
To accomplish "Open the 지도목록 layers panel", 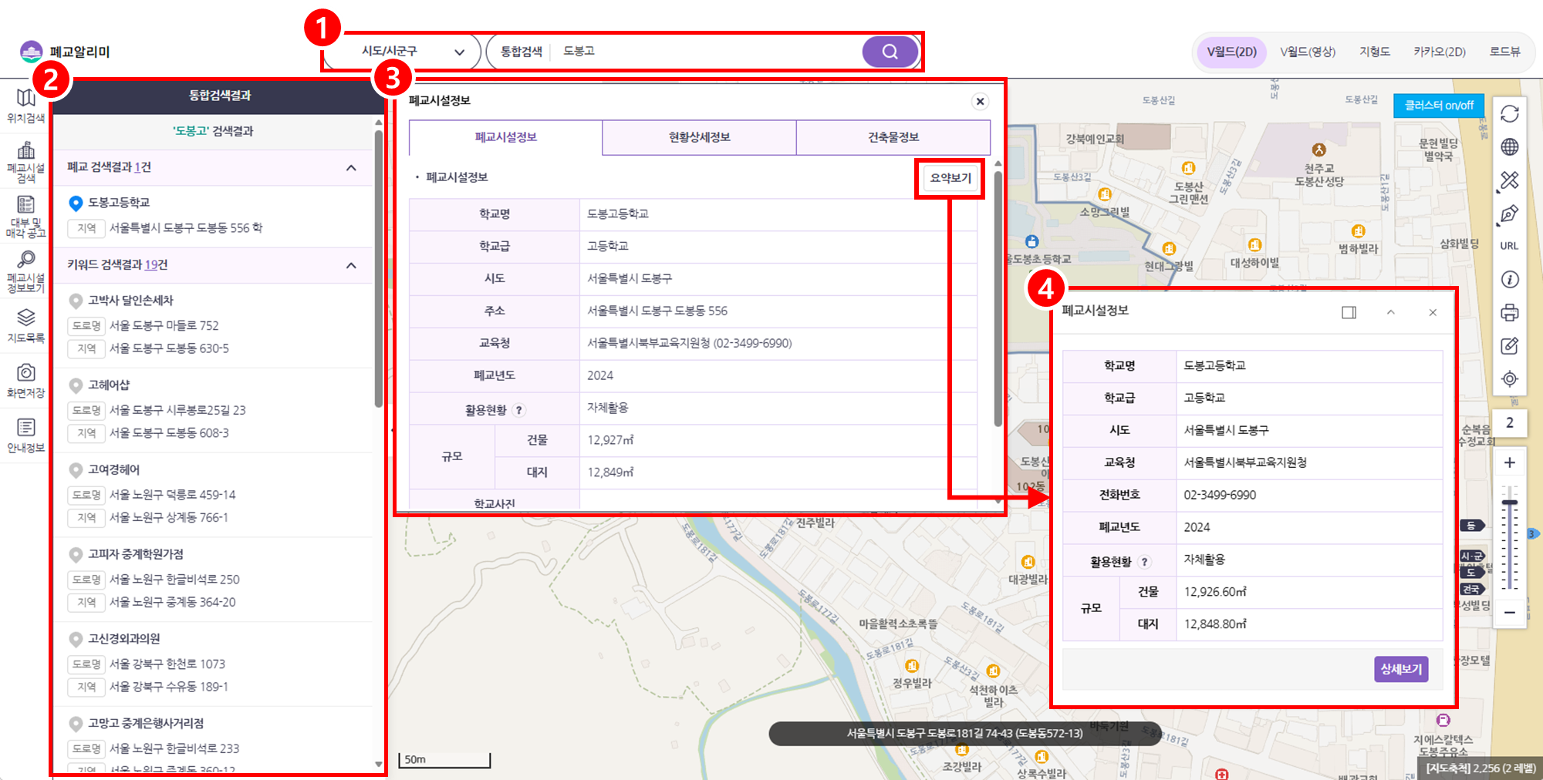I will [25, 325].
